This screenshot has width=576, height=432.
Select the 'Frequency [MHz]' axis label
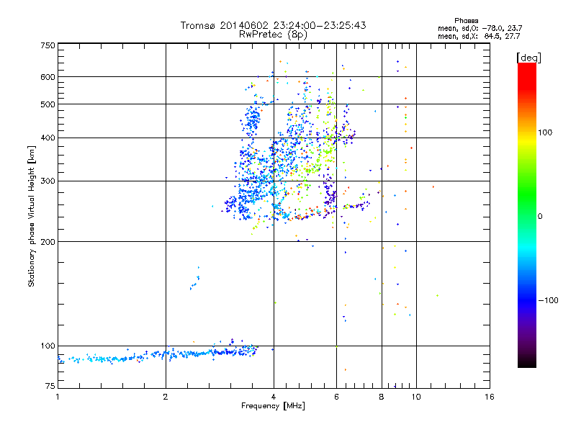click(273, 406)
